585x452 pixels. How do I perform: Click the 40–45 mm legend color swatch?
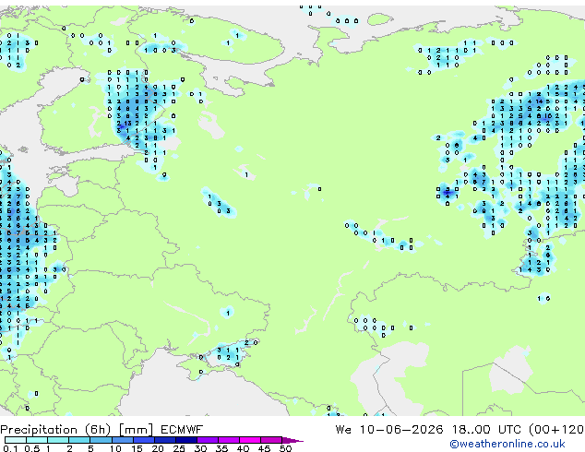250,440
